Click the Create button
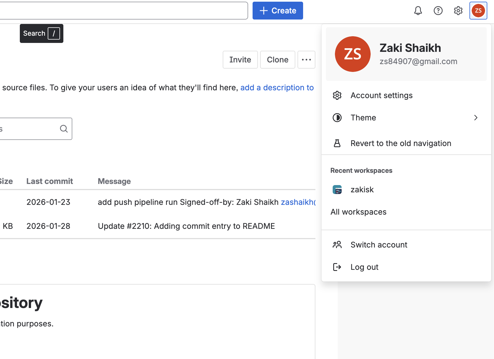The height and width of the screenshot is (359, 494). coord(277,11)
